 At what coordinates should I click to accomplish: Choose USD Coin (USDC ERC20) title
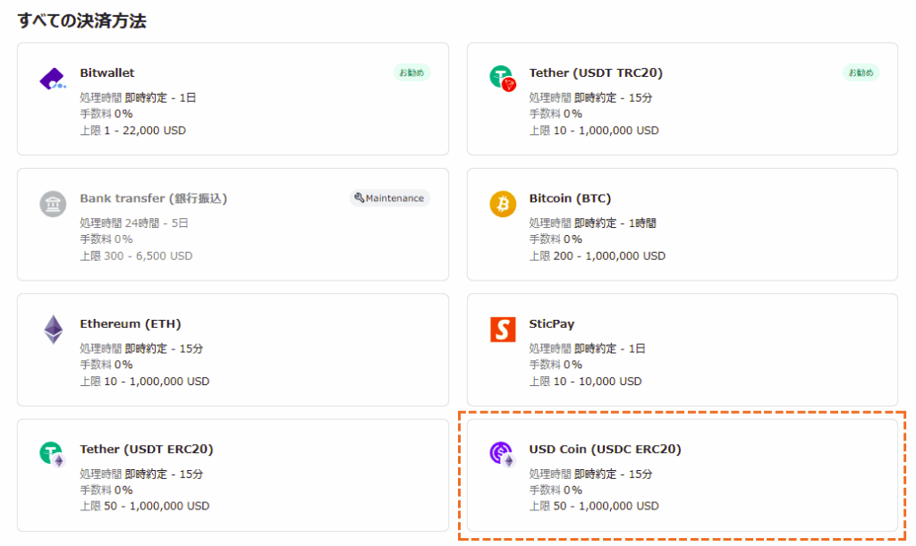point(605,449)
